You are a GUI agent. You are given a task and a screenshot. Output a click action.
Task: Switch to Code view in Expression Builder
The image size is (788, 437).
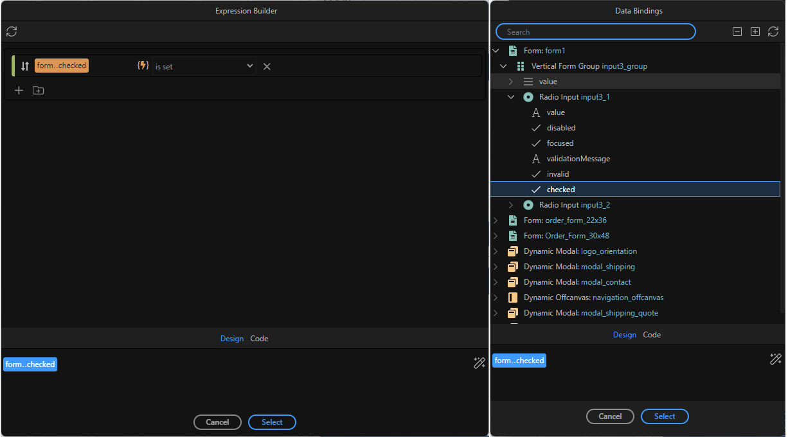coord(259,338)
